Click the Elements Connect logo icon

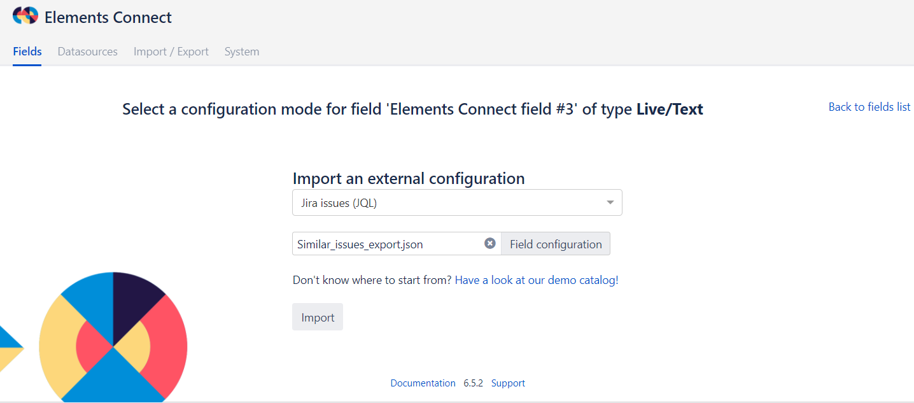[25, 16]
